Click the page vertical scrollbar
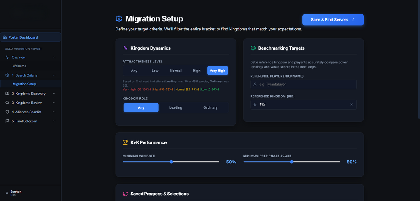Viewport: 420px width, 201px height. [419, 59]
